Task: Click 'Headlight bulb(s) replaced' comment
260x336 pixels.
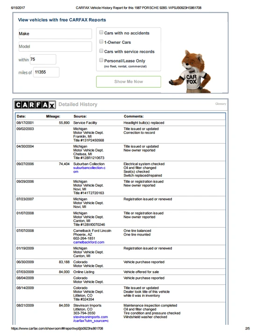Action: pyautogui.click(x=144, y=123)
